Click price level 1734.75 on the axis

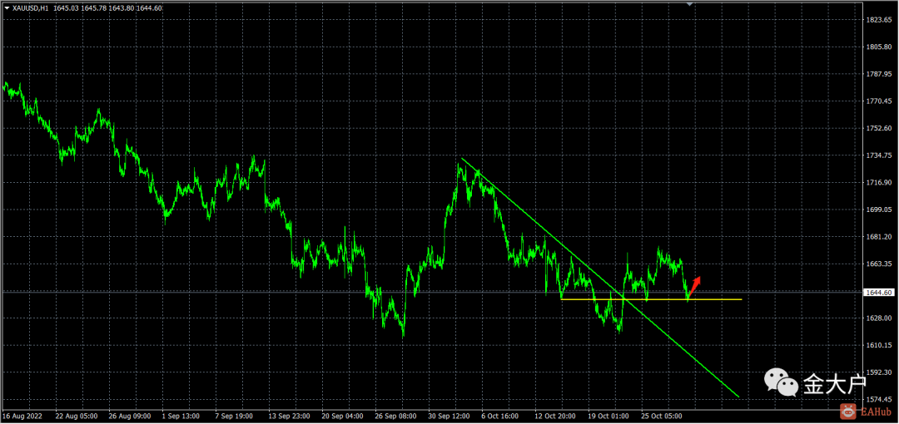point(880,155)
